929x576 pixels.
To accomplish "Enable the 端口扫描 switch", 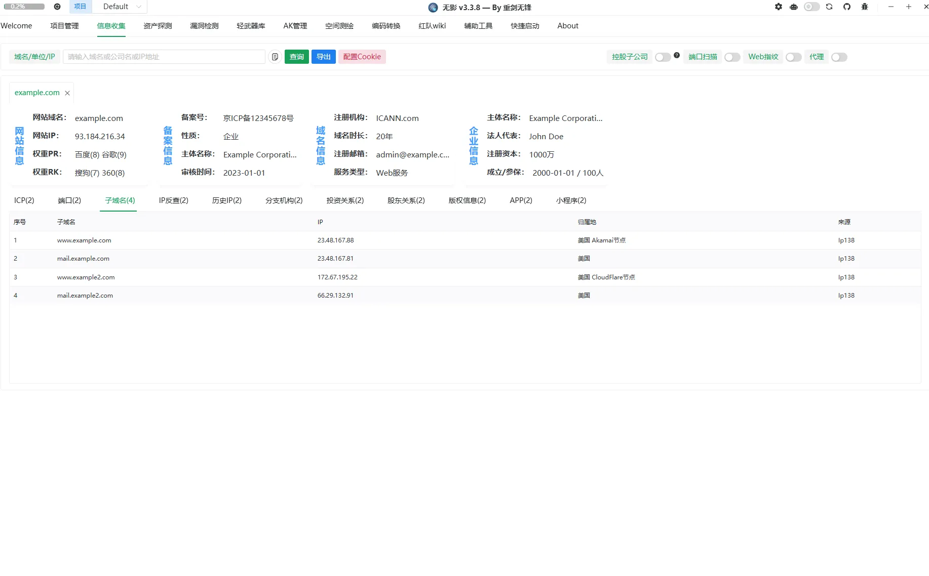I will tap(732, 57).
